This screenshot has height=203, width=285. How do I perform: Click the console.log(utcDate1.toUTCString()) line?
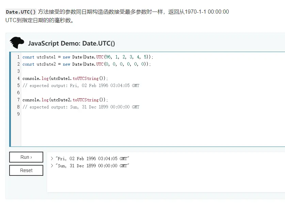(65, 79)
